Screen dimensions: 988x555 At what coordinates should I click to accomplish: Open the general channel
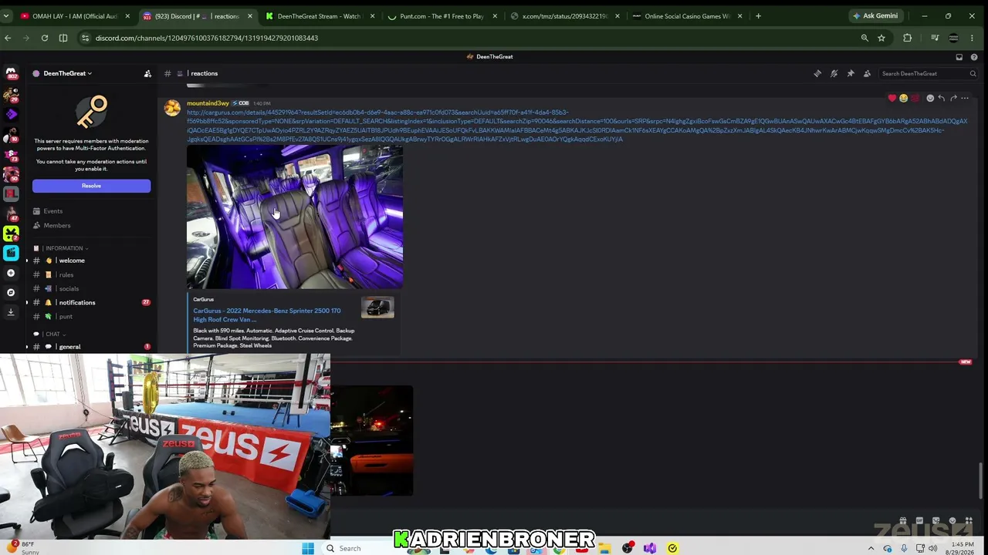91,347
